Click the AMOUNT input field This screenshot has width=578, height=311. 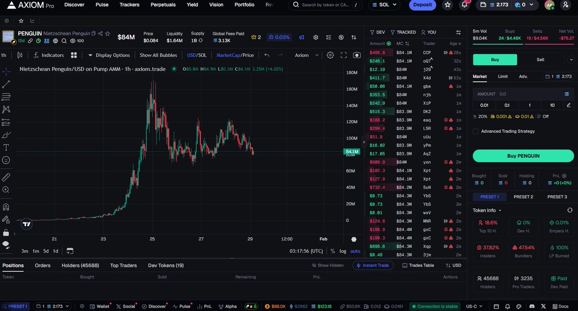(523, 94)
